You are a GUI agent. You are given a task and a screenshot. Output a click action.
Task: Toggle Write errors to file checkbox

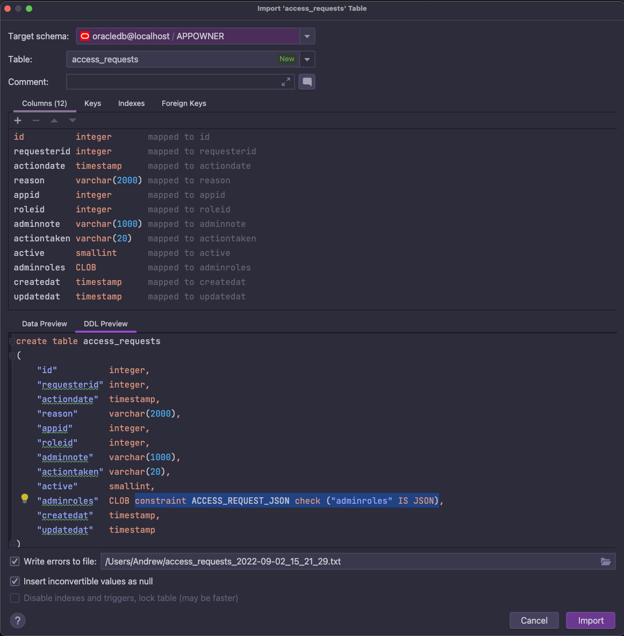(15, 561)
